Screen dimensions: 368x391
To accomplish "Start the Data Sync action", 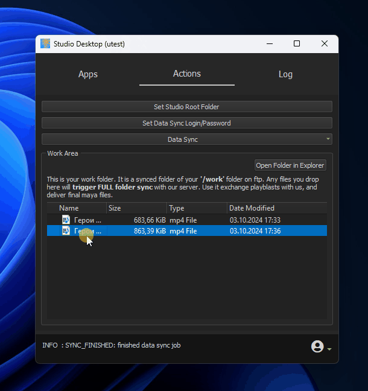I will tap(183, 139).
